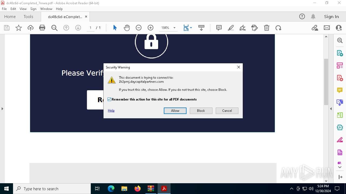
Task: Open the Edit menu
Action: 13,9
